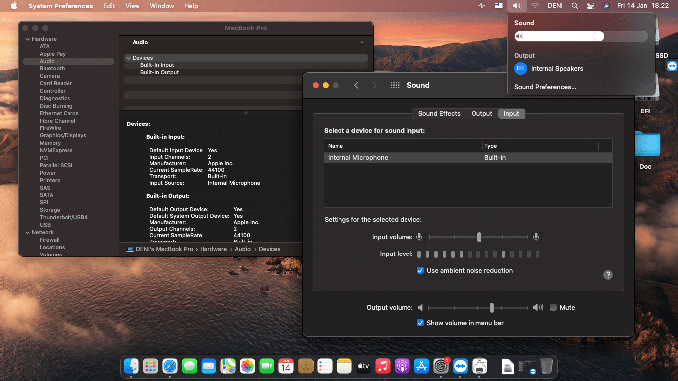
Task: Collapse Audio pane header chevron
Action: (362, 43)
